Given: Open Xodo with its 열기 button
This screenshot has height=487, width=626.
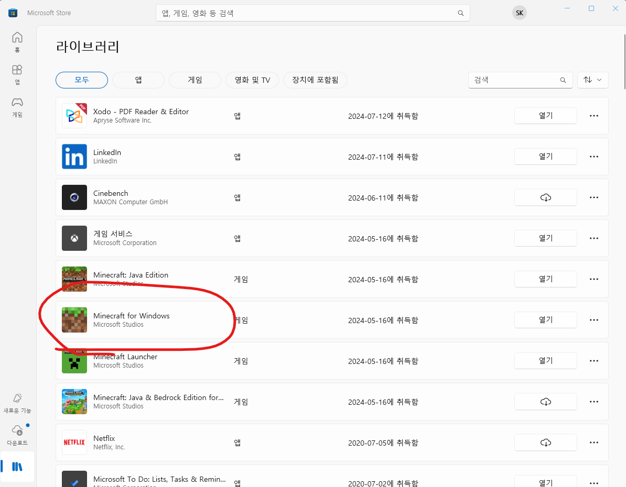Looking at the screenshot, I should click(545, 116).
